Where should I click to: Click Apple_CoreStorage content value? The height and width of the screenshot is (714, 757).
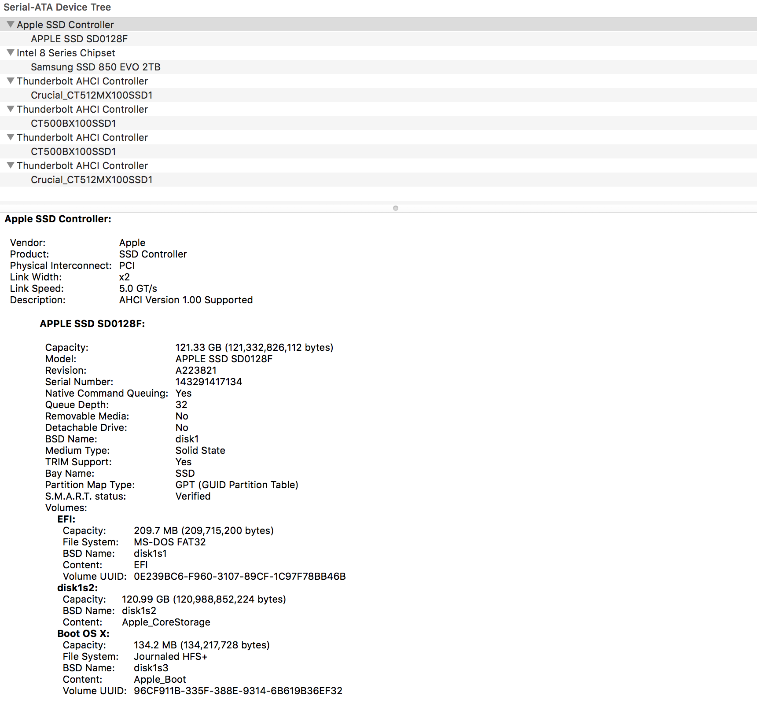(166, 622)
